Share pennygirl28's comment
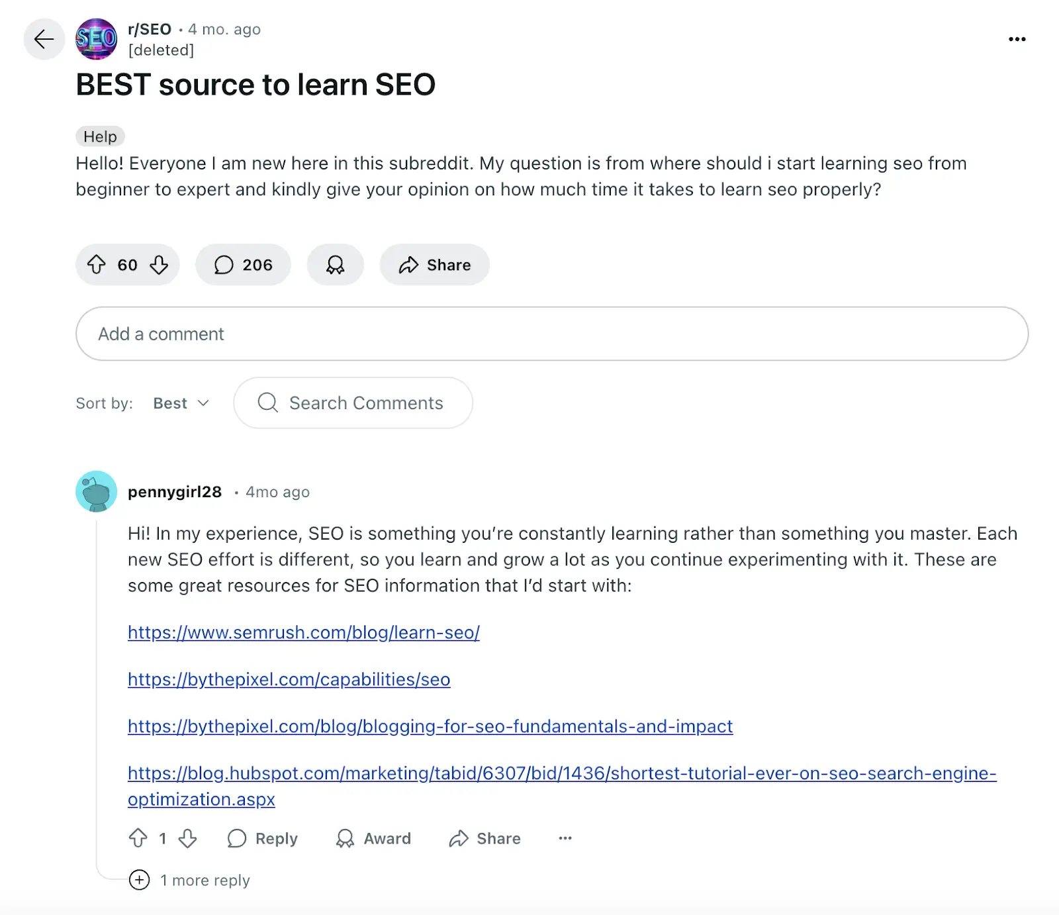This screenshot has width=1059, height=915. pyautogui.click(x=484, y=838)
